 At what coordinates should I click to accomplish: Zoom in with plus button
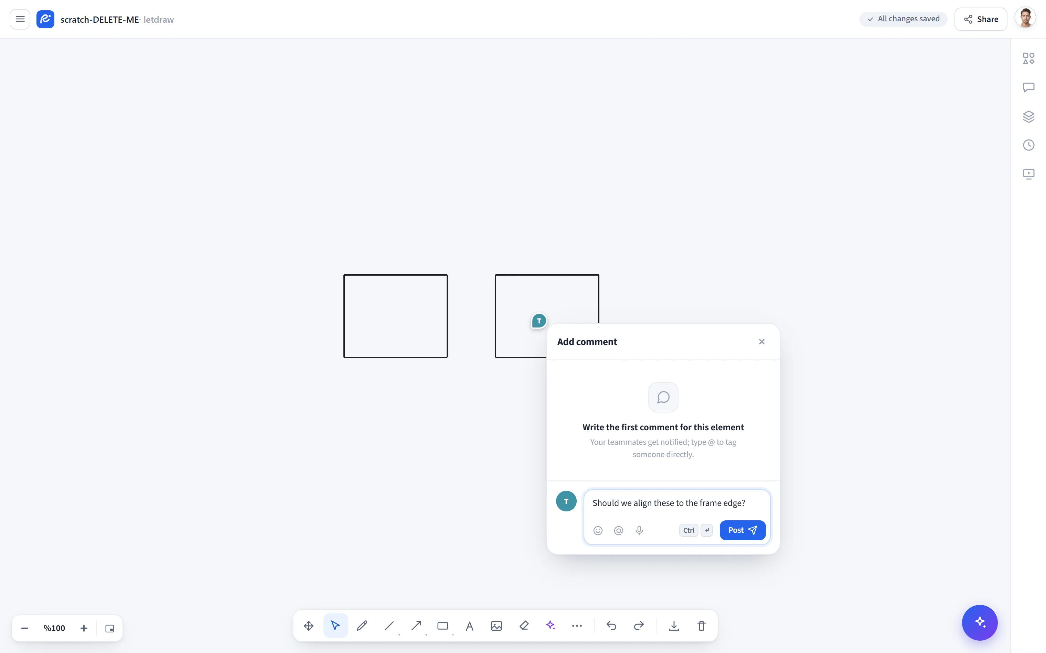(84, 628)
